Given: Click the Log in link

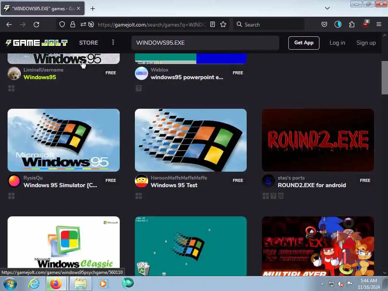Looking at the screenshot, I should (337, 43).
